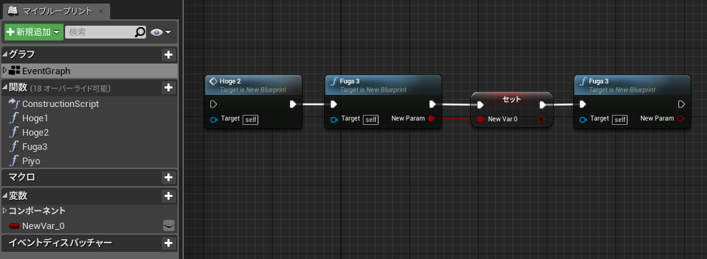The width and height of the screenshot is (707, 259).
Task: Click セット node red output value pin
Action: [542, 119]
